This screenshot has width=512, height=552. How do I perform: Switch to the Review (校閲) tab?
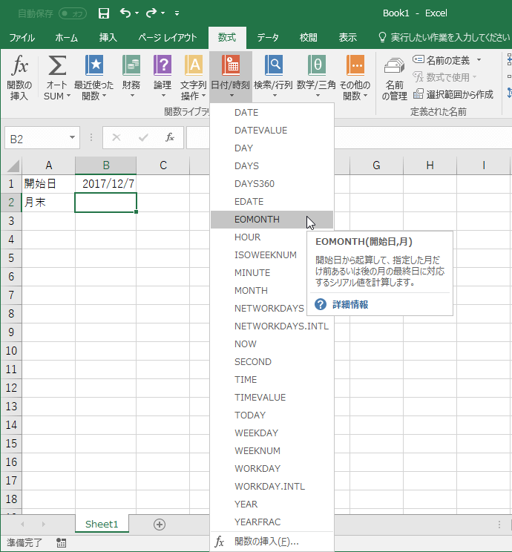(308, 37)
